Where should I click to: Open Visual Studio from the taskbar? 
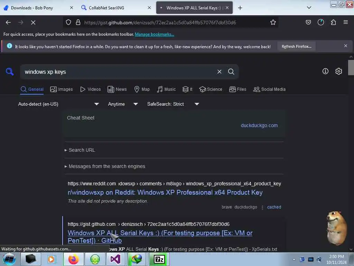tap(115, 259)
